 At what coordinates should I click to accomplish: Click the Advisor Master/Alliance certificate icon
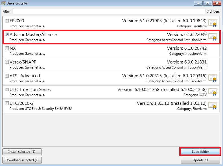pyautogui.click(x=213, y=37)
